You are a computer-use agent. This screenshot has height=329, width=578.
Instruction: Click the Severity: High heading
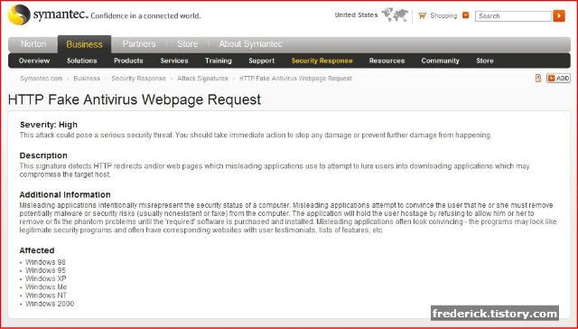pos(48,125)
